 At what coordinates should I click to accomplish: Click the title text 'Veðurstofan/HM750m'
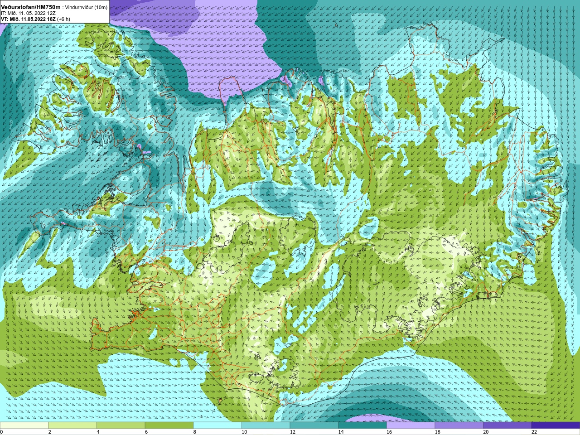pos(30,7)
